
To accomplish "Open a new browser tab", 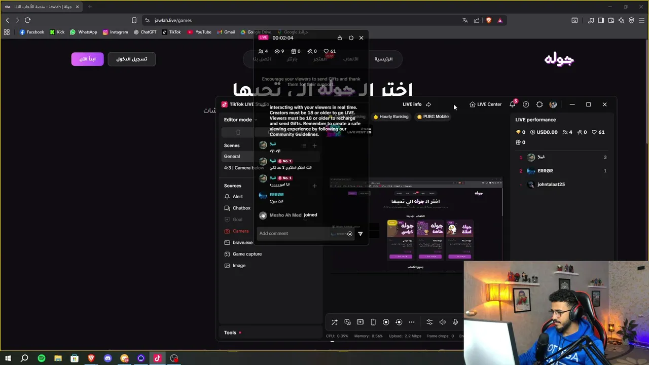I will tap(90, 7).
